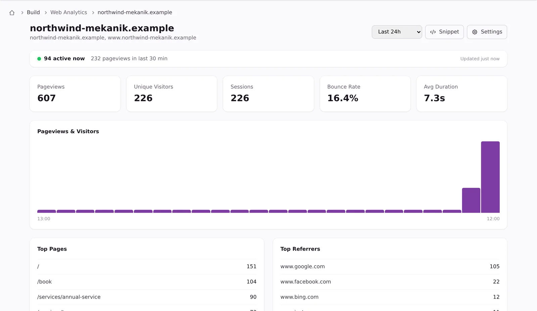Screen dimensions: 537x311
Task: Click the home icon in breadcrumb
Action: click(x=12, y=13)
